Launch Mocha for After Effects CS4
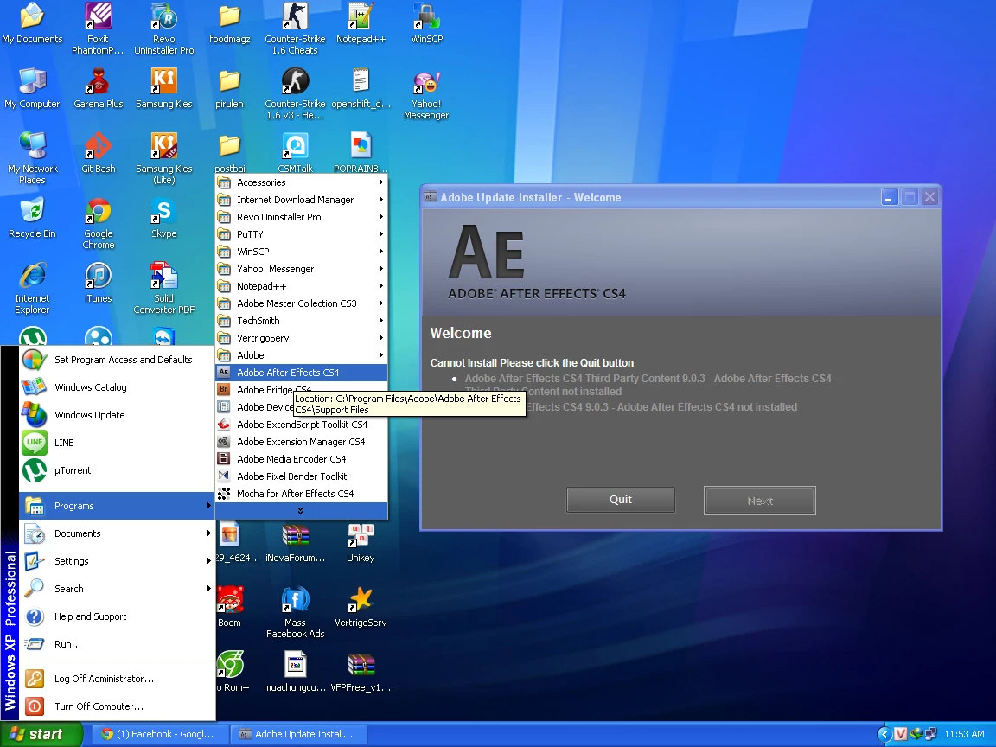The height and width of the screenshot is (747, 996). [301, 493]
